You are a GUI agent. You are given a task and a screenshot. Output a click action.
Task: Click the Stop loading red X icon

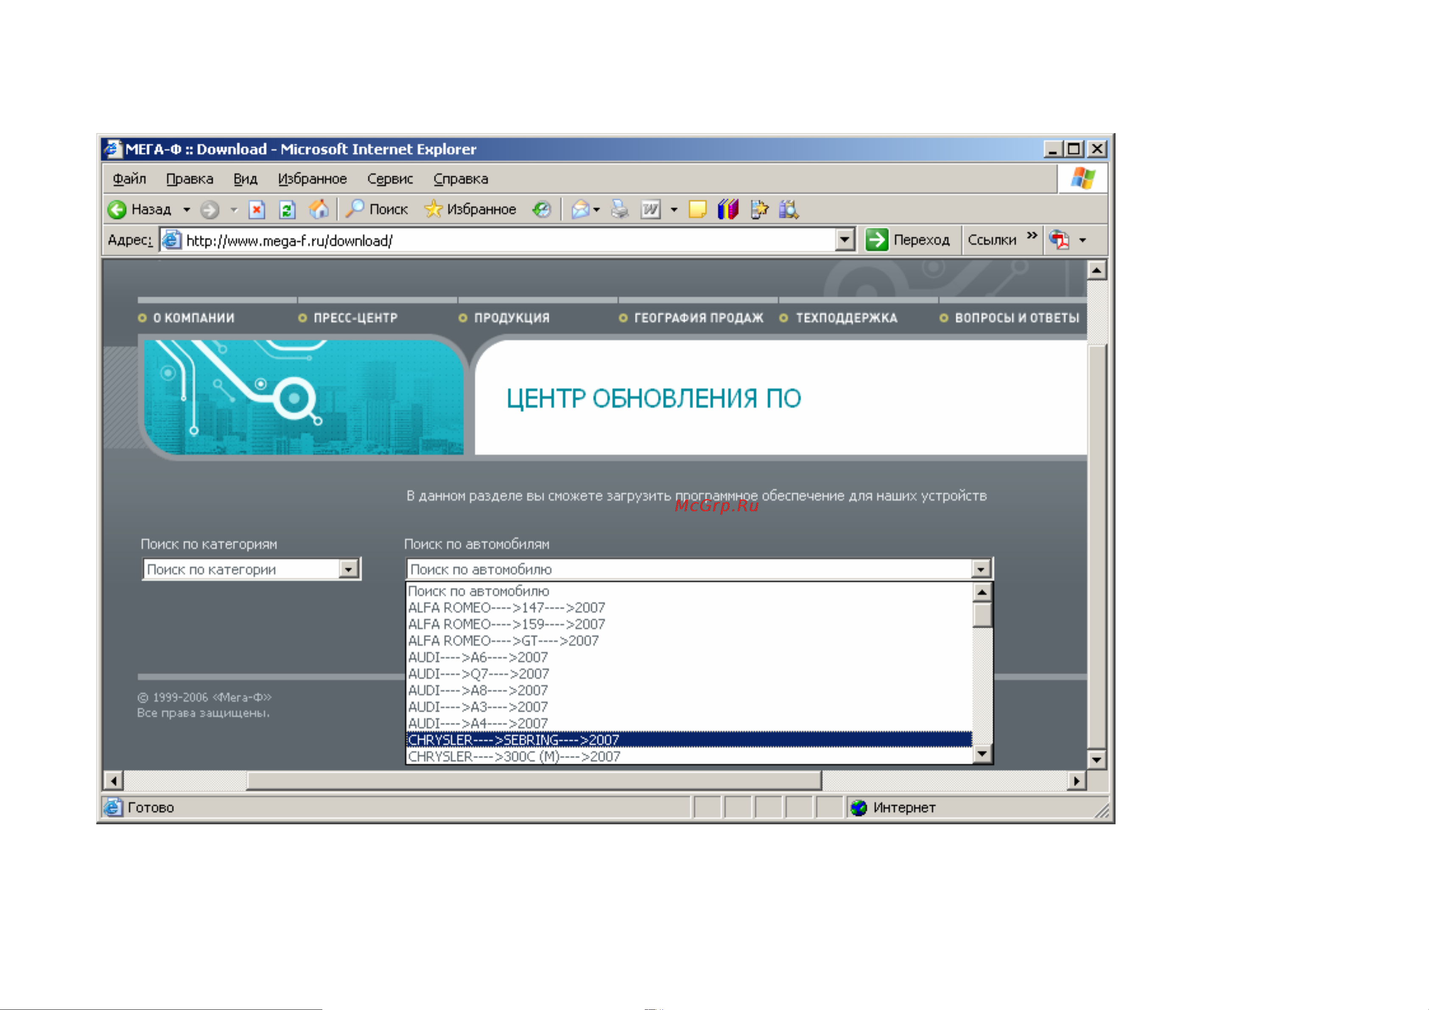(x=257, y=210)
